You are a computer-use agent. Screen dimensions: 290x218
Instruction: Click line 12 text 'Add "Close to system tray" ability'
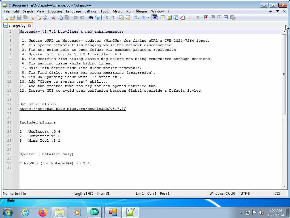[x=68, y=81]
